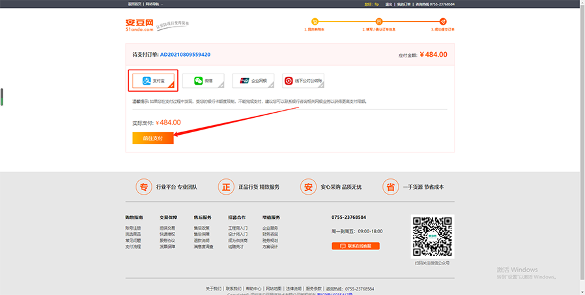Click the orange 正 circle badge

[226, 187]
